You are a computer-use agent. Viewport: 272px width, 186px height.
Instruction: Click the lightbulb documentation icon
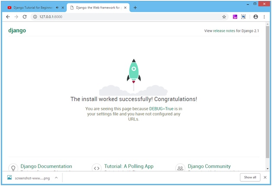(13, 168)
